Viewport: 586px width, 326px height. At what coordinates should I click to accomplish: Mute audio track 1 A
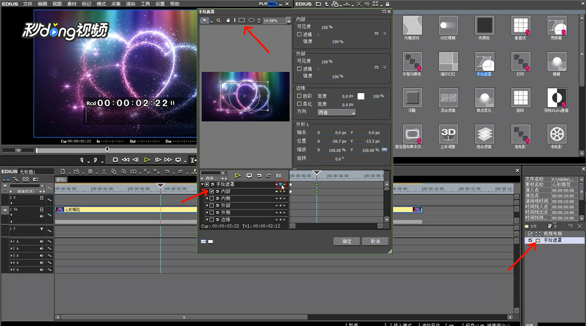point(42,242)
